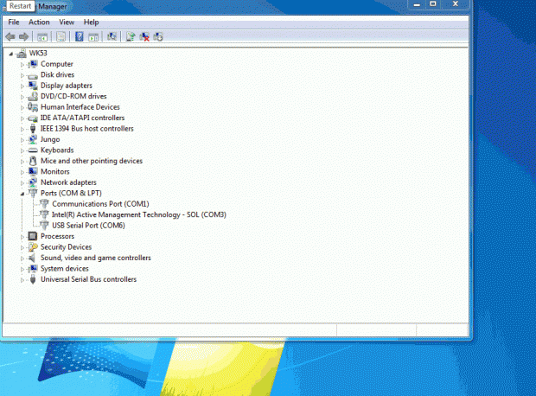
Task: Select the System devices label
Action: point(65,268)
